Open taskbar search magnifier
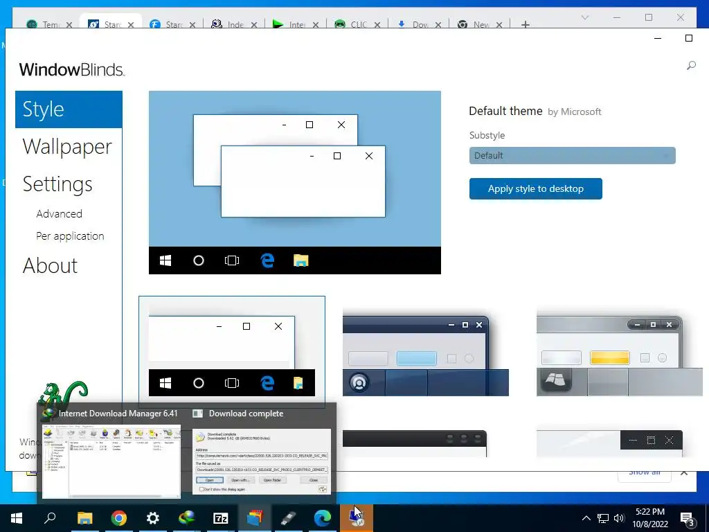The width and height of the screenshot is (709, 532). (50, 518)
